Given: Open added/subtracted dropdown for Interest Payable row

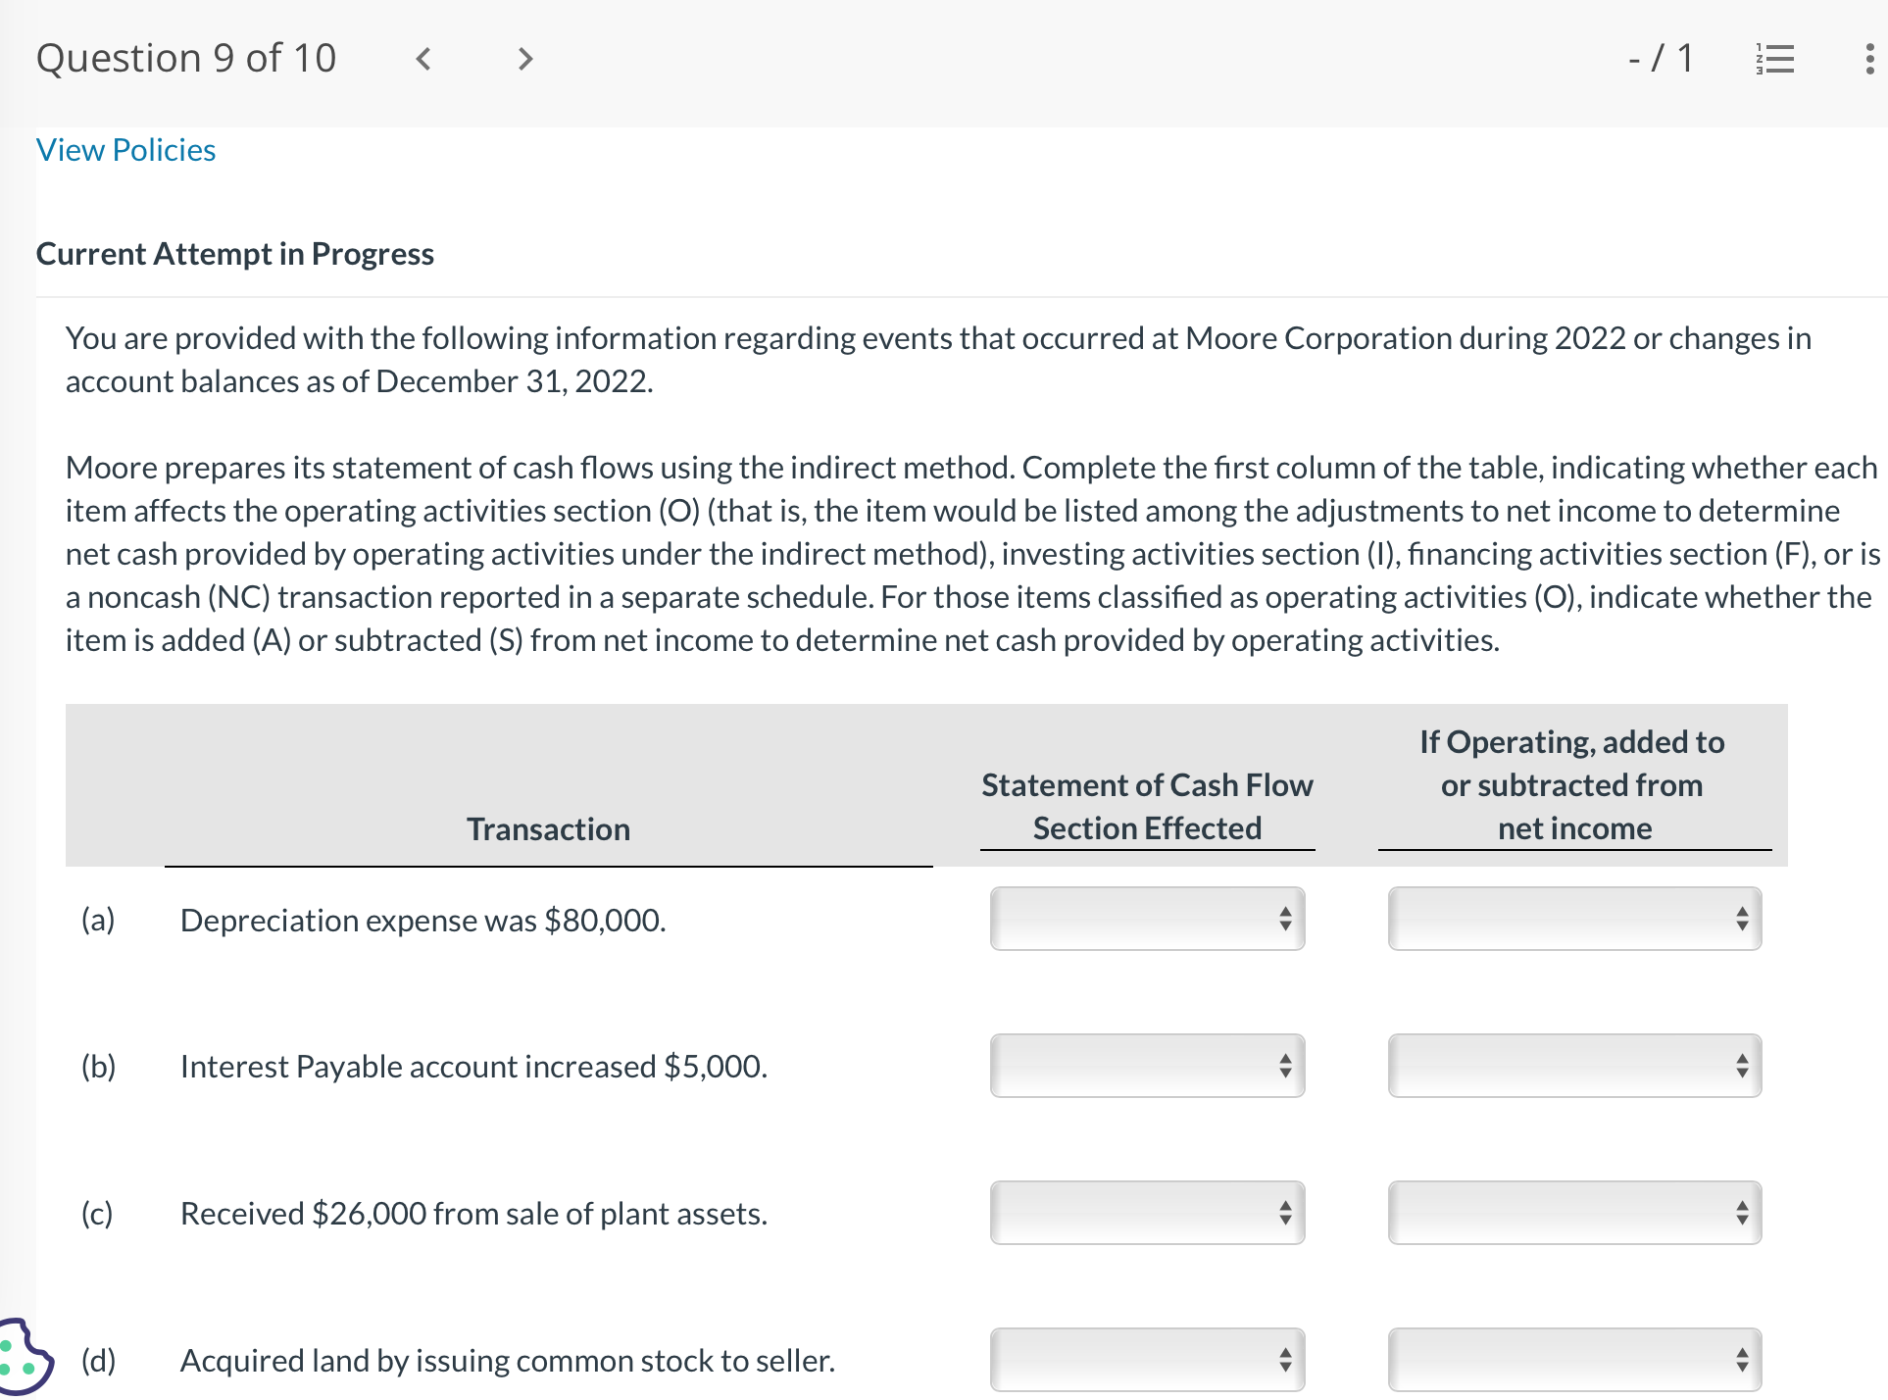Looking at the screenshot, I should (1573, 1066).
